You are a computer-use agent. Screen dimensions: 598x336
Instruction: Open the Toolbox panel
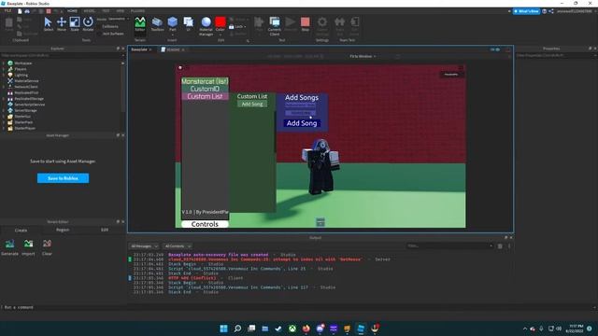click(157, 24)
